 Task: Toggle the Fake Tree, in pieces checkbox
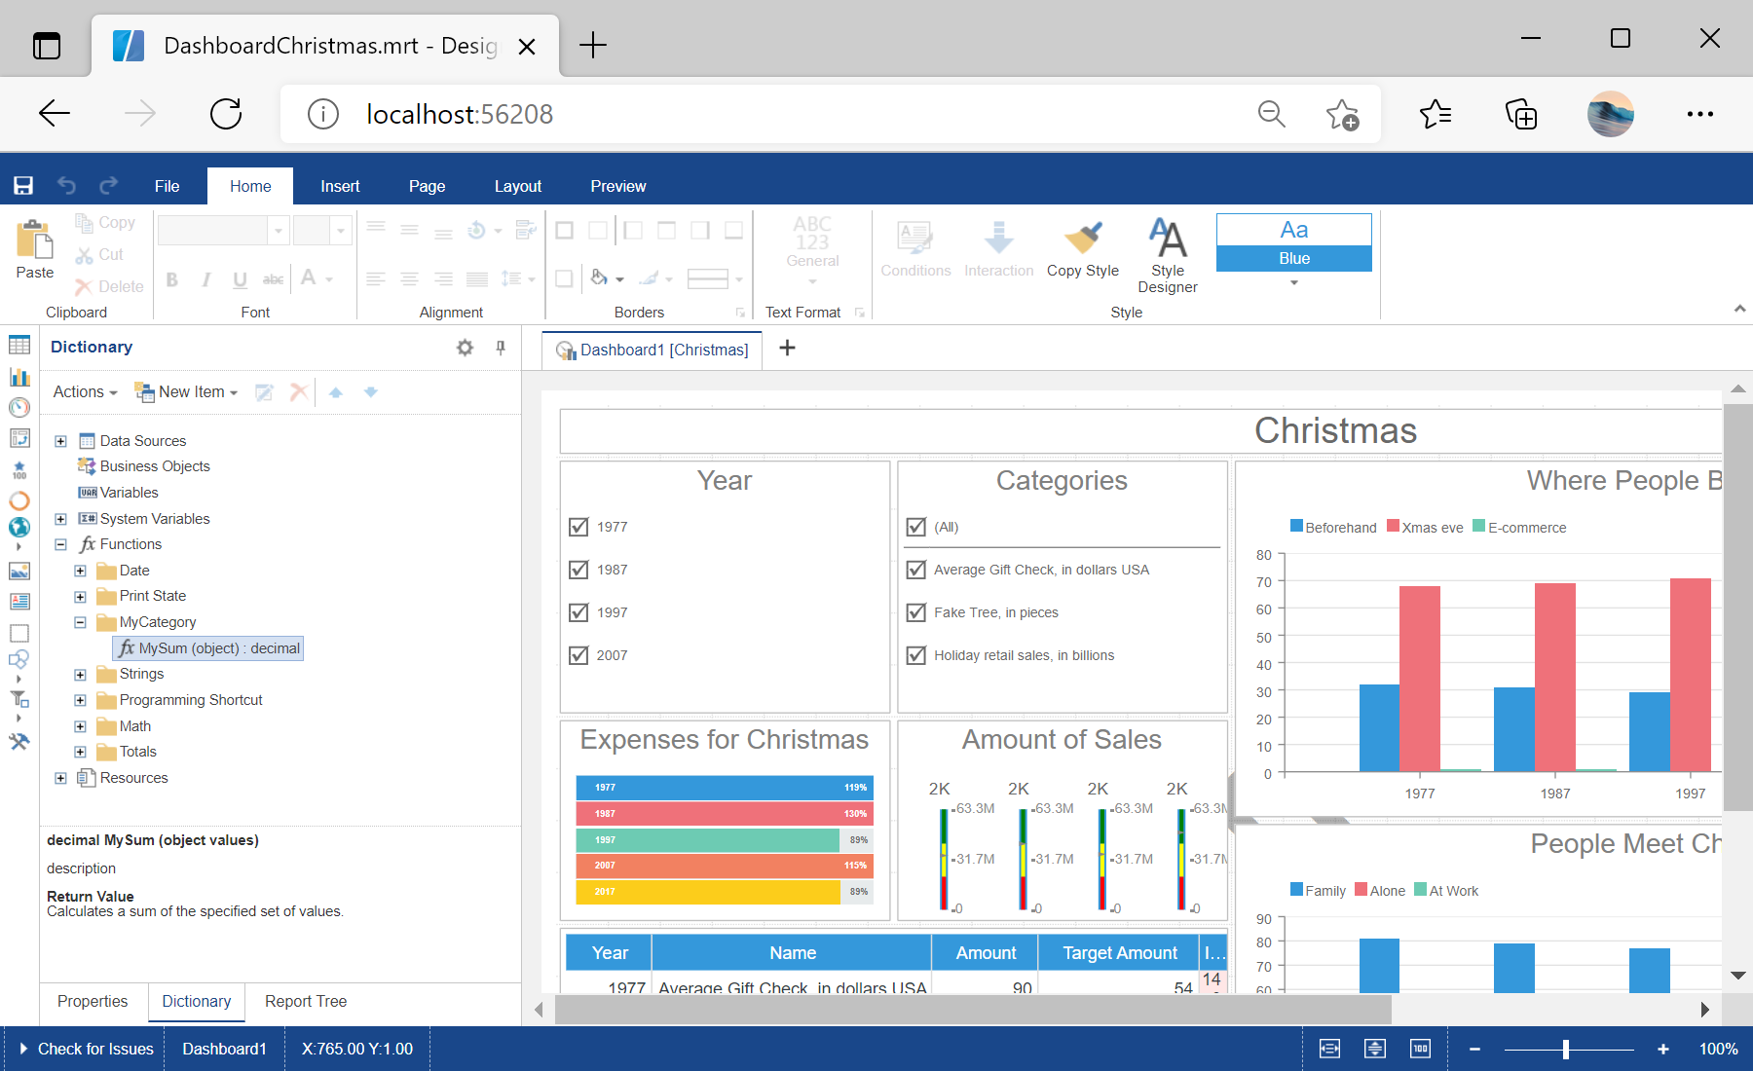coord(915,612)
